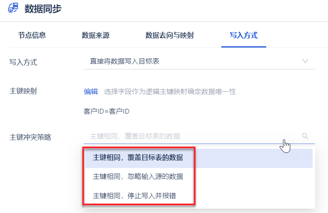Click the 主键冲突策略 search input field
Image resolution: width=328 pixels, height=213 pixels.
199,136
